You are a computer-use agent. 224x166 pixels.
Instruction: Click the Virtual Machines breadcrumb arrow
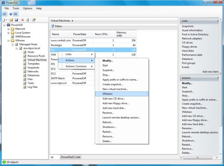72,21
